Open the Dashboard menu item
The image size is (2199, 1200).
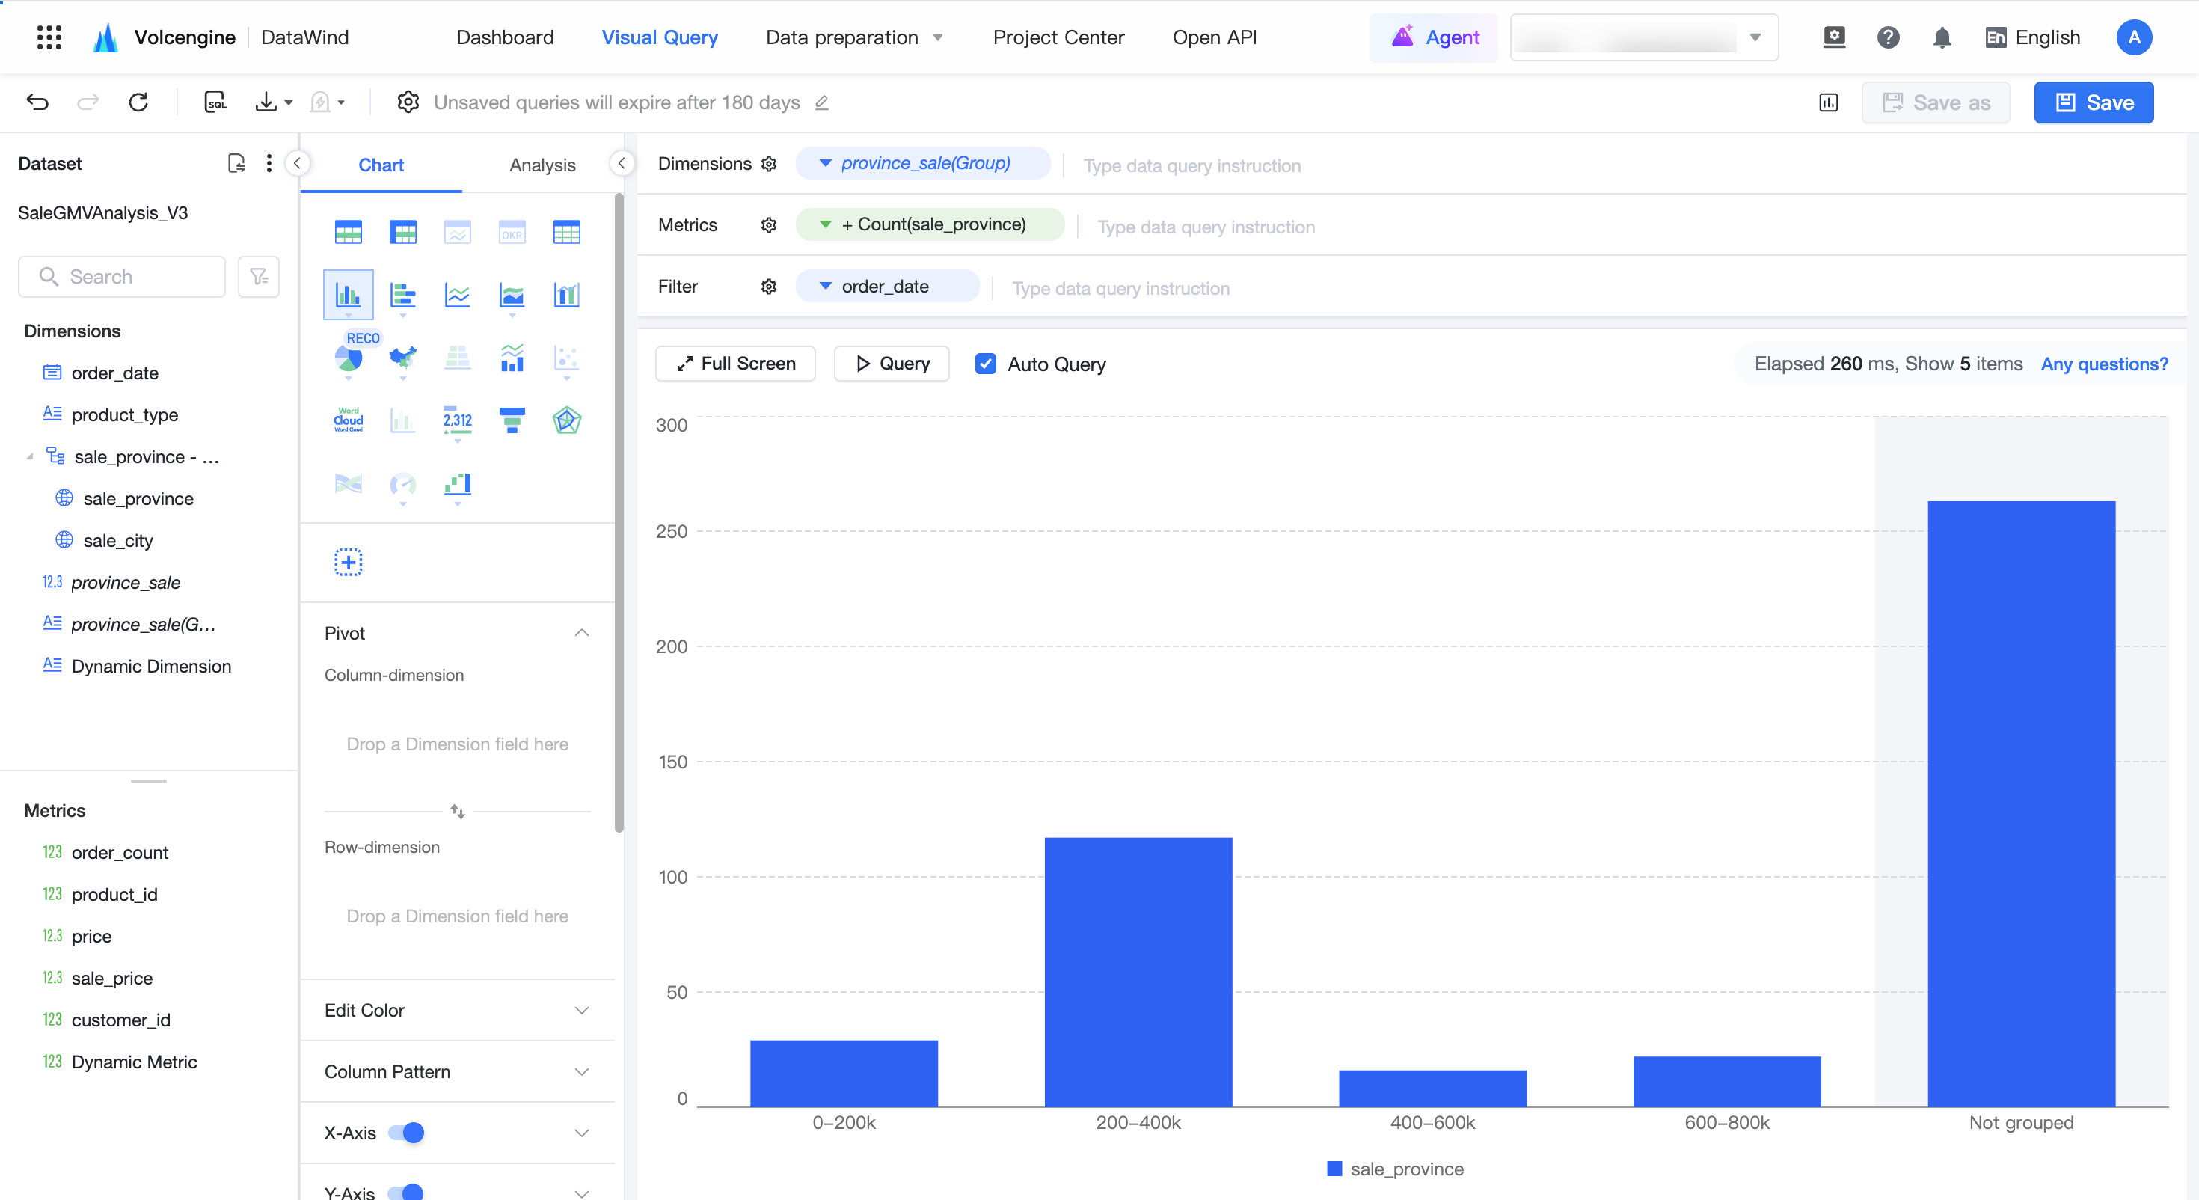coord(505,37)
